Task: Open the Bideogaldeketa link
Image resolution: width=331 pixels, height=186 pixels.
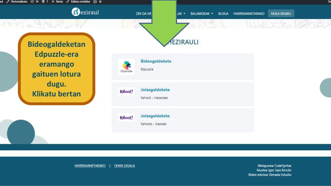Action: point(156,61)
